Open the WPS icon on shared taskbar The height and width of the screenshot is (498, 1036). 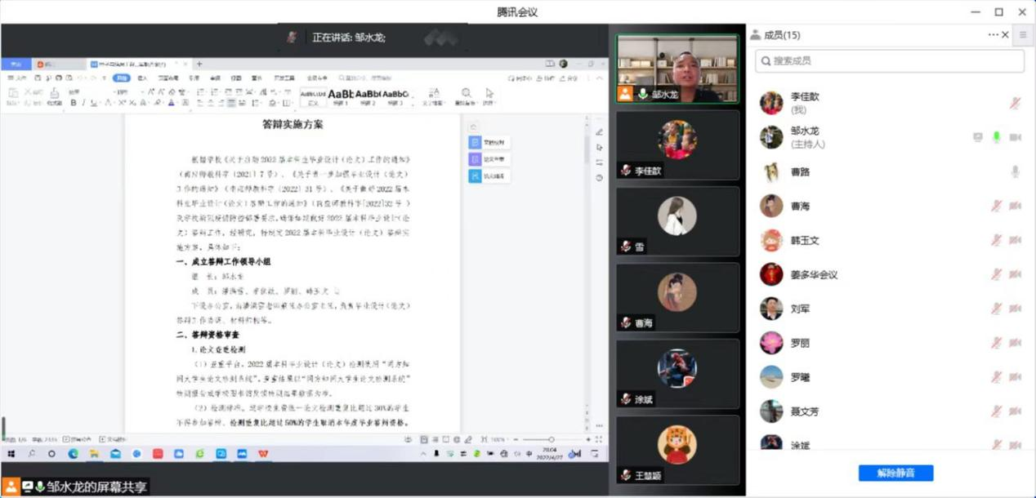coord(264,454)
